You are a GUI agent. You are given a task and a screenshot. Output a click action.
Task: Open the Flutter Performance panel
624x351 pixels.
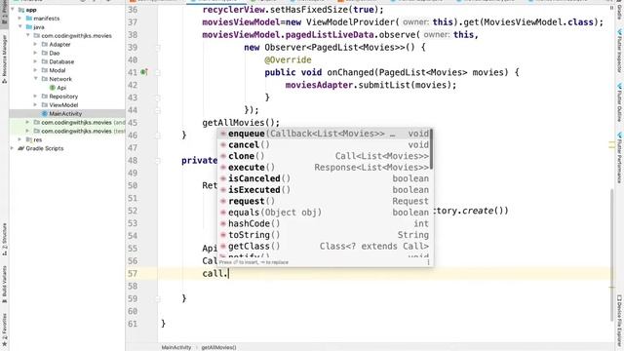[x=619, y=158]
